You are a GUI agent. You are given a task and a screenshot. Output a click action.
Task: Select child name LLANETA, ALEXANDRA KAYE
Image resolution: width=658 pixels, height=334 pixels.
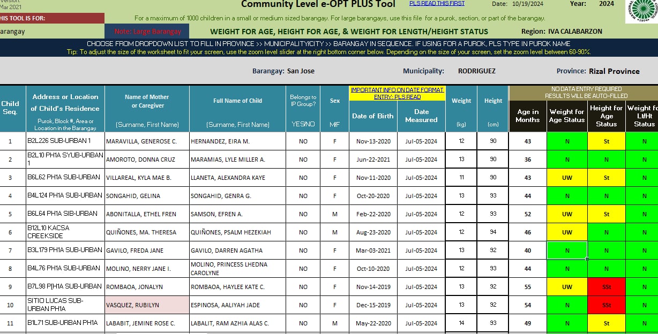coord(238,178)
